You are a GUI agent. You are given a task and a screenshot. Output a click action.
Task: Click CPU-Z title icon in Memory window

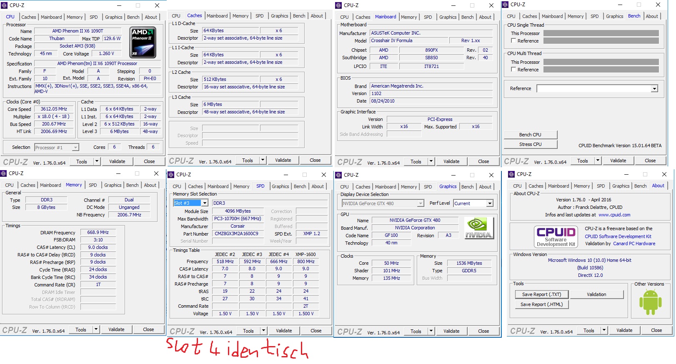(x=4, y=173)
